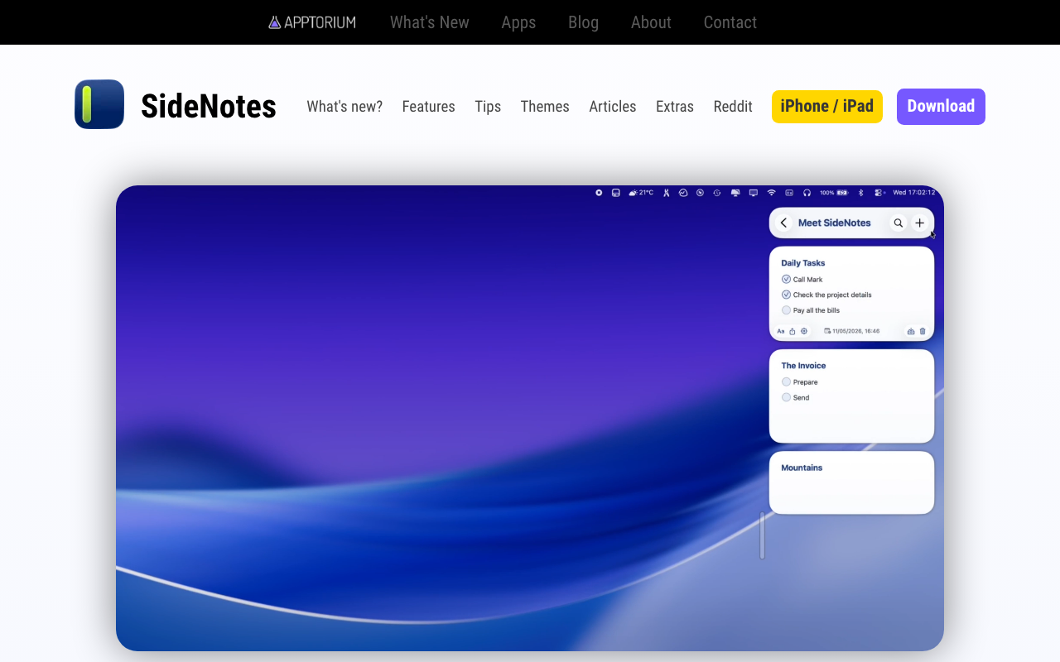This screenshot has width=1060, height=662.
Task: Click the display monitor icon in menu bar
Action: [754, 193]
